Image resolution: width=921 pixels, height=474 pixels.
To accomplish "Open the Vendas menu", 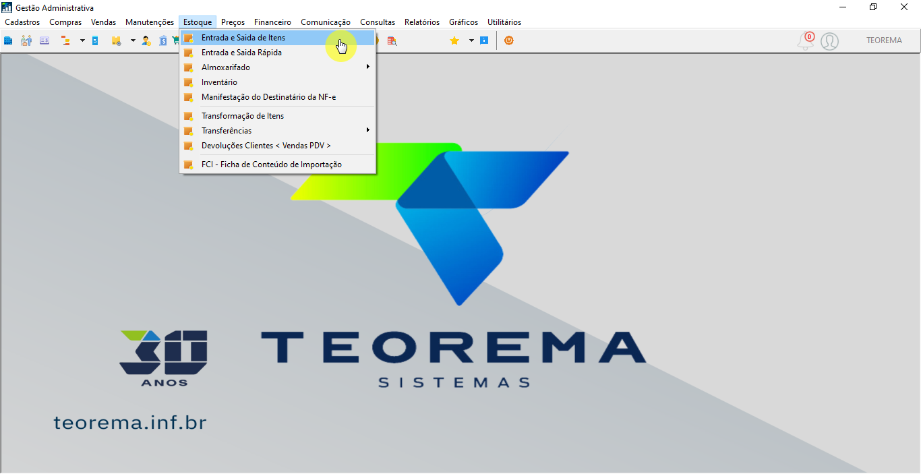I will [104, 22].
